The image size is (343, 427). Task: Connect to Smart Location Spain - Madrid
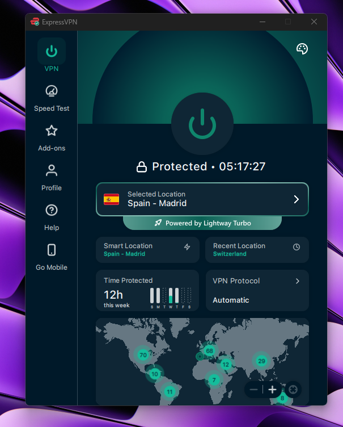[x=147, y=250]
